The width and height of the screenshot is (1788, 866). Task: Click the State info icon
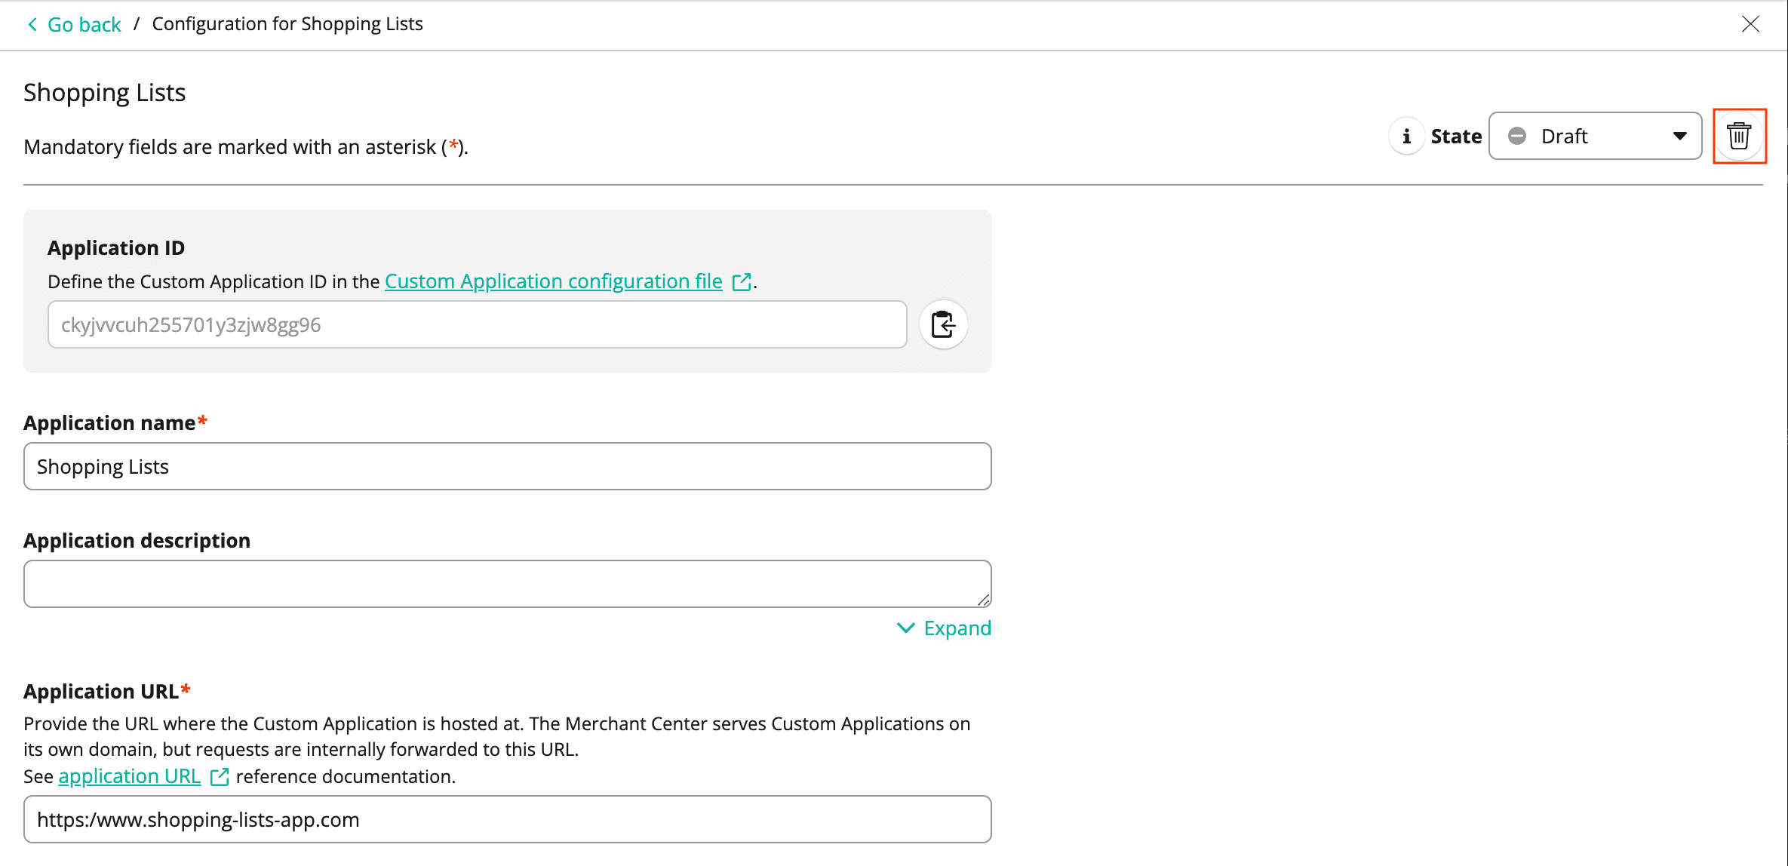1406,137
